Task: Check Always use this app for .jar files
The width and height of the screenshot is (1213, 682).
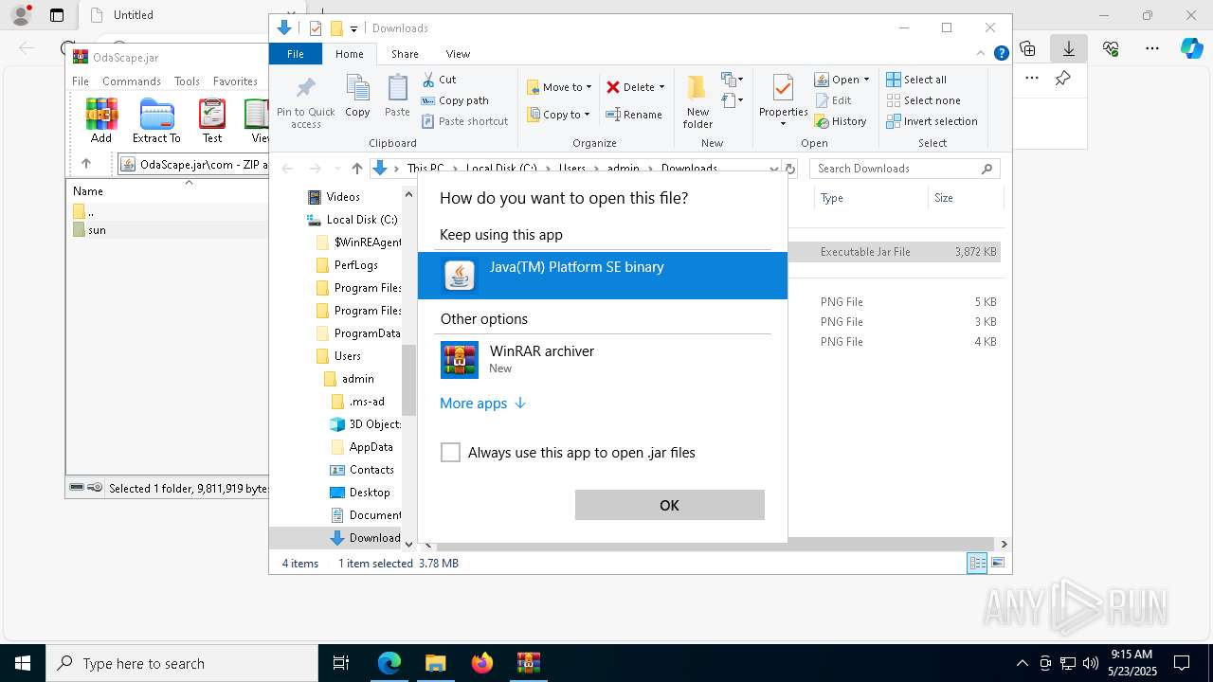Action: click(x=450, y=453)
